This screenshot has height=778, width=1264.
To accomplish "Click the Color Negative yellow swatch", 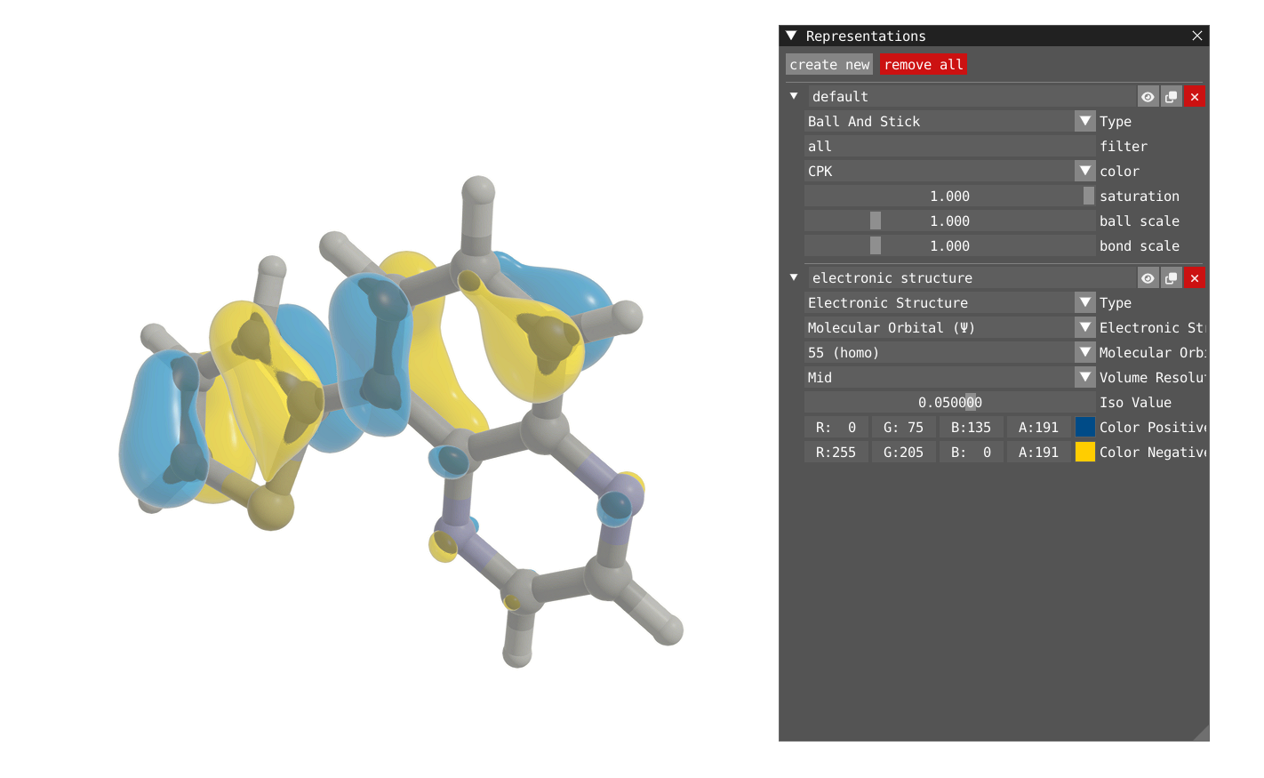I will coord(1084,452).
